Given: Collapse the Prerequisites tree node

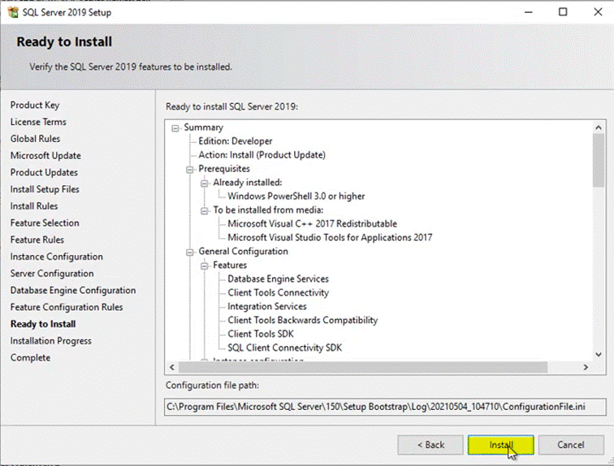Looking at the screenshot, I should (189, 170).
